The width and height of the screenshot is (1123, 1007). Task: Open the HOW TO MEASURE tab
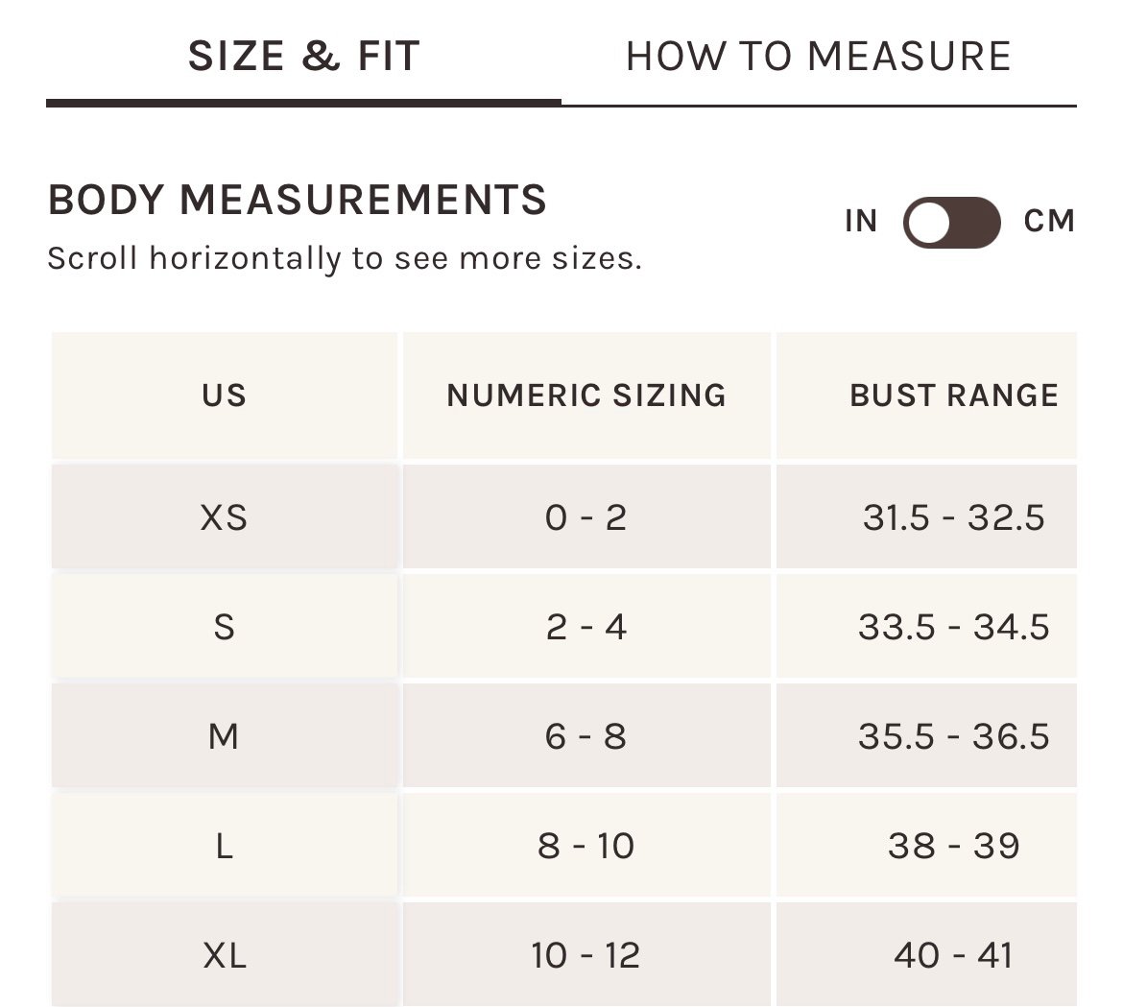click(818, 57)
